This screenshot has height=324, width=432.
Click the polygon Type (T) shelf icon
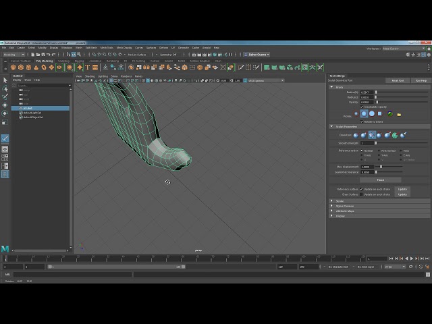click(x=88, y=67)
